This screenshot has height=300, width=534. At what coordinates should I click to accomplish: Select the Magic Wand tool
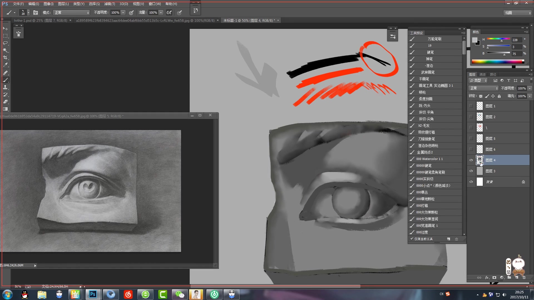point(5,50)
